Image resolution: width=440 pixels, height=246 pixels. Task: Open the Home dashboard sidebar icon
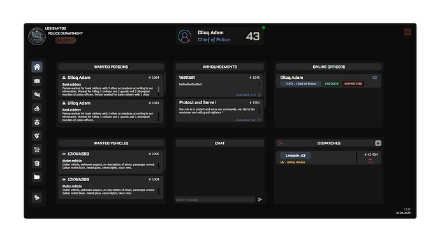(x=37, y=67)
